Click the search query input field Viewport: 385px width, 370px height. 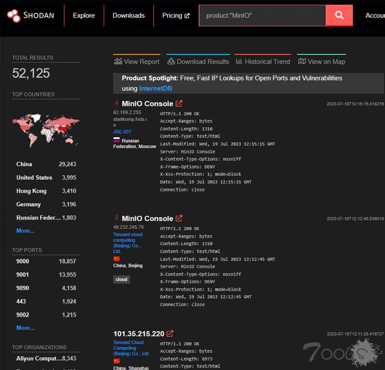[x=262, y=16]
